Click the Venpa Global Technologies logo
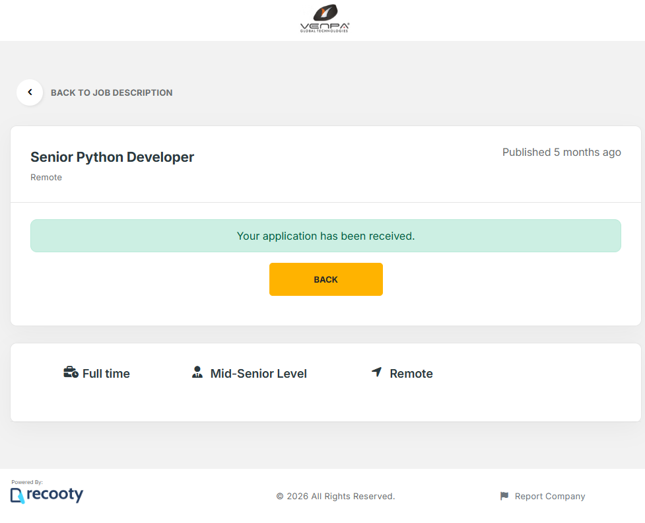 [x=324, y=18]
